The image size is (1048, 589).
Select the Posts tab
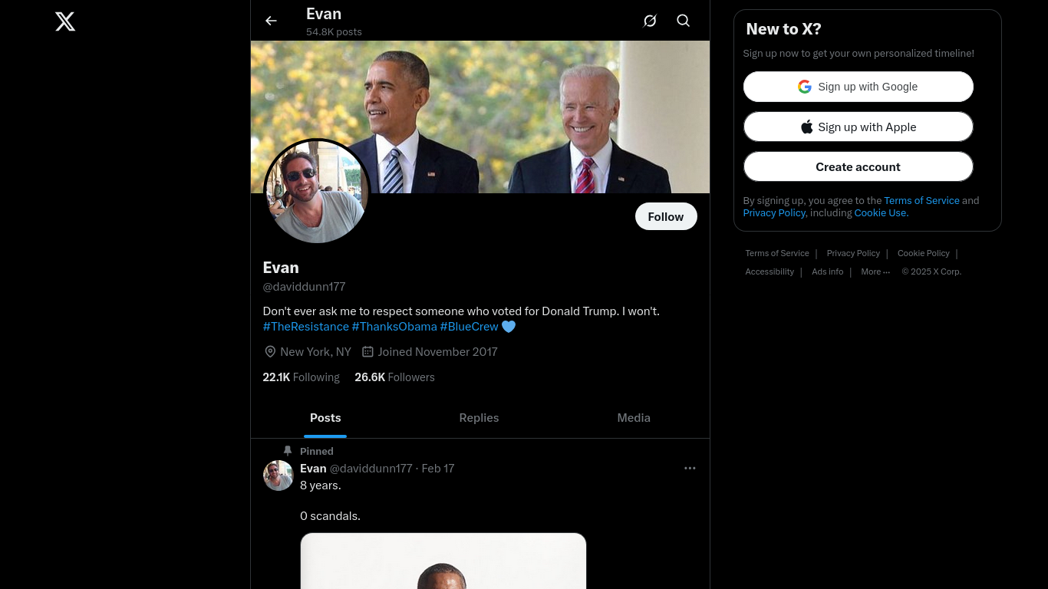pyautogui.click(x=325, y=418)
